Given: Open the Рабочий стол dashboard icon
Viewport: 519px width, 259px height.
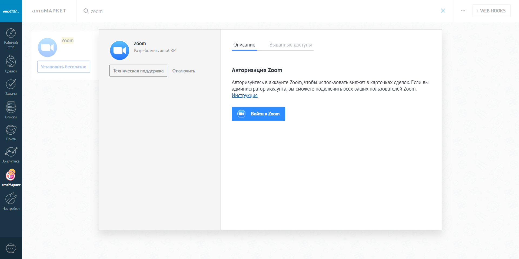Looking at the screenshot, I should (x=11, y=38).
